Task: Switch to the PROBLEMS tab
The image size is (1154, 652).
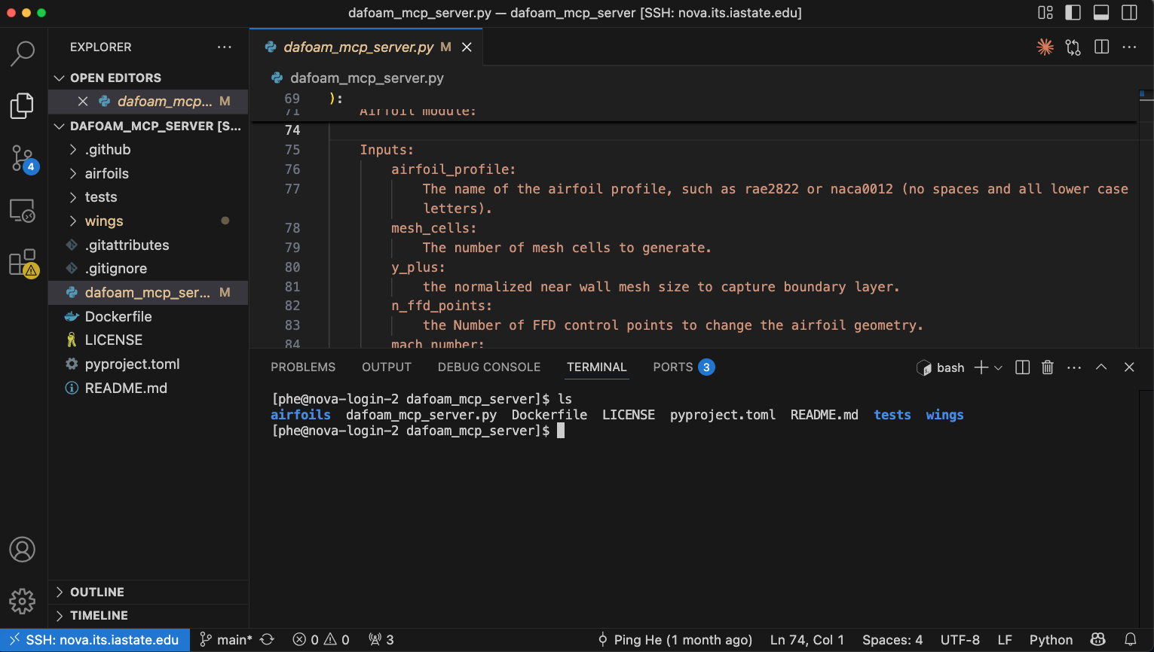Action: point(303,367)
